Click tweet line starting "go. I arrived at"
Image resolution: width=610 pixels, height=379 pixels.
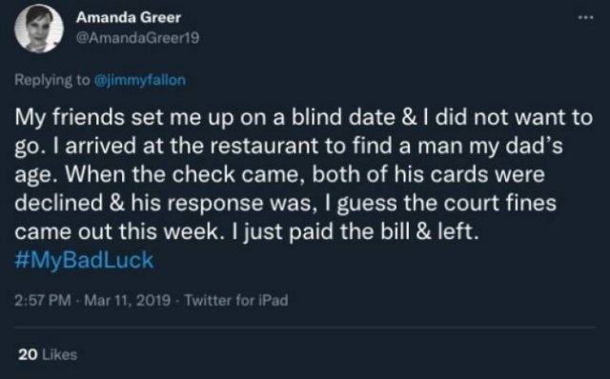pyautogui.click(x=289, y=146)
